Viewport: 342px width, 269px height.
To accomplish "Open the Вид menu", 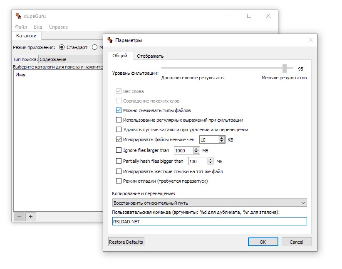I will (38, 27).
